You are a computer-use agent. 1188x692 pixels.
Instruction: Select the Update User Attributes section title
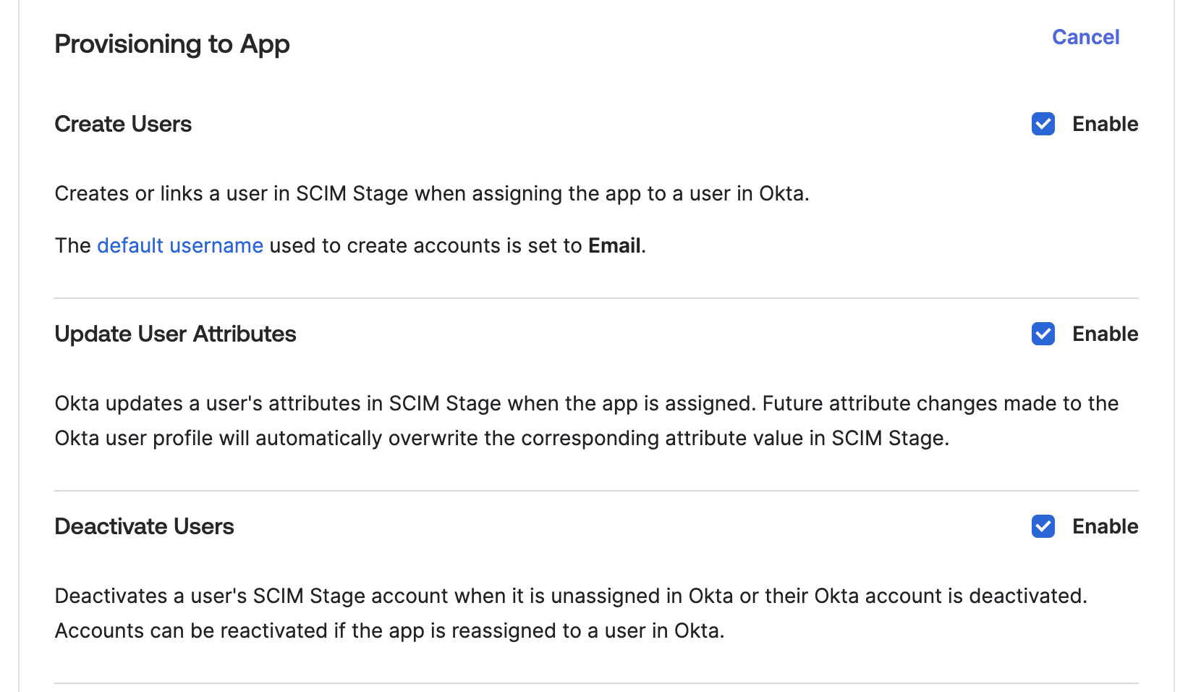[175, 334]
